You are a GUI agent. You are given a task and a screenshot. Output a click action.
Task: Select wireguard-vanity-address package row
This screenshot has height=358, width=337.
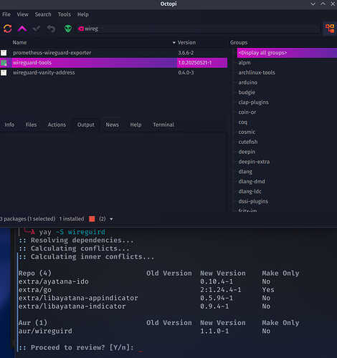click(113, 72)
